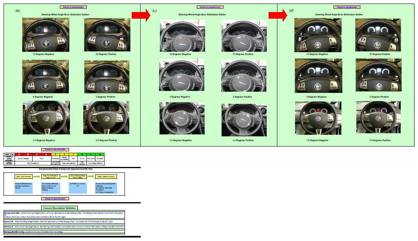The height and width of the screenshot is (241, 418).
Task: Click blue note under Check Tyre Pressure
Action: click(x=24, y=188)
